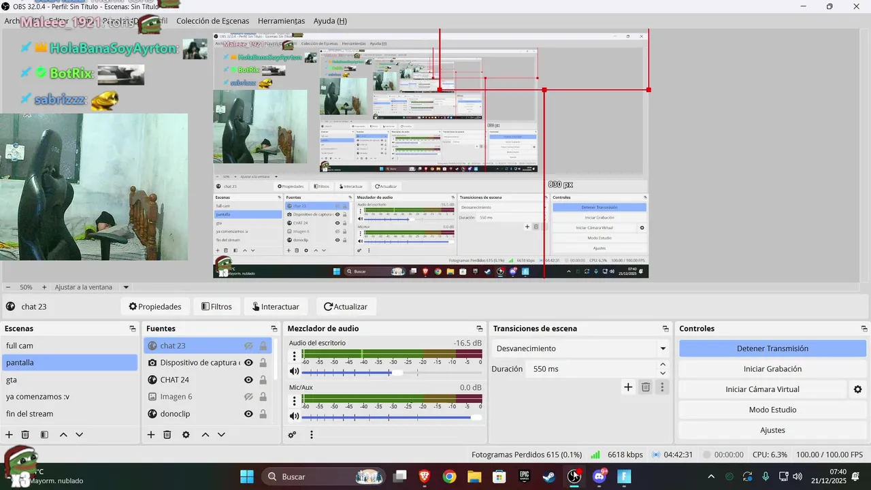Decrease transition duration with down arrow
The height and width of the screenshot is (490, 871).
coord(663,373)
